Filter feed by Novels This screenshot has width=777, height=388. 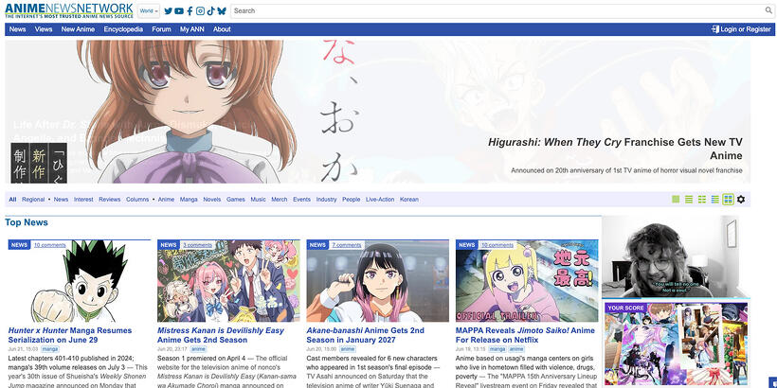click(212, 200)
